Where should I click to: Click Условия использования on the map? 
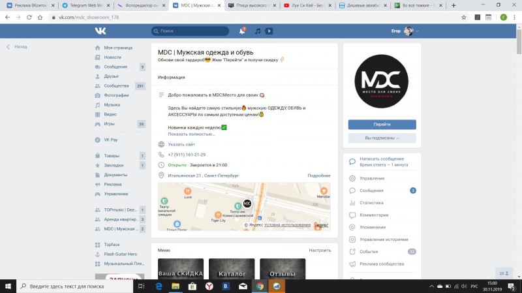pyautogui.click(x=287, y=225)
